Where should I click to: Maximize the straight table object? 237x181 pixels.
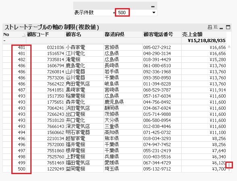[x=228, y=27]
